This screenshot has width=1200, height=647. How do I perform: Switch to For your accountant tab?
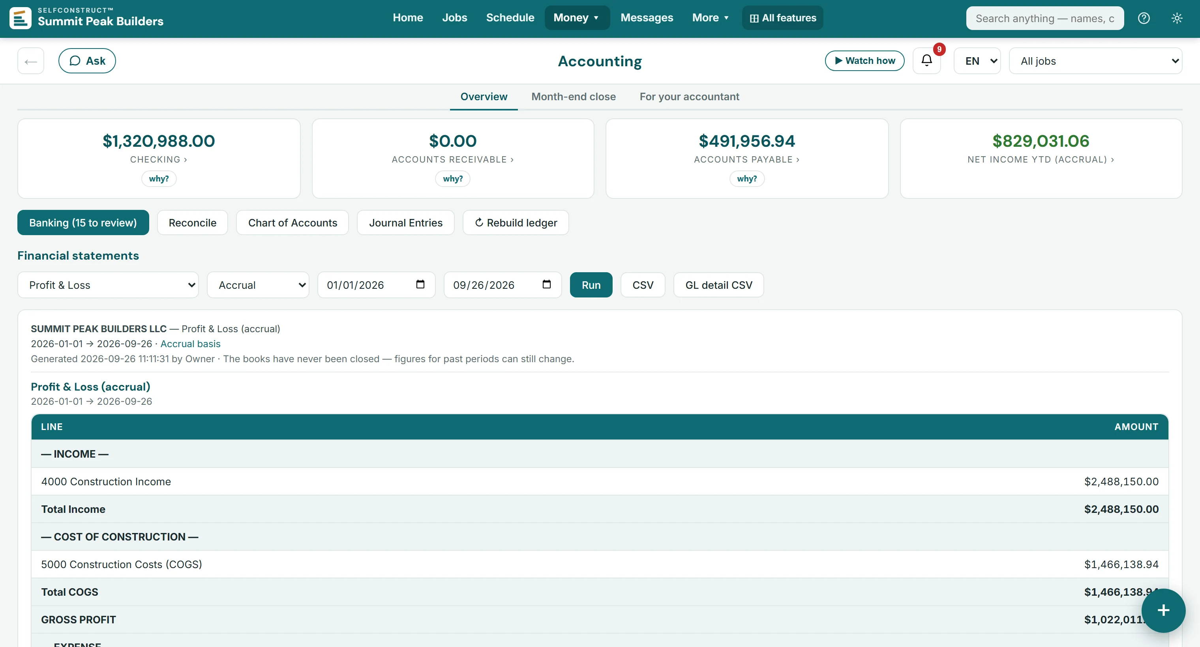tap(689, 96)
